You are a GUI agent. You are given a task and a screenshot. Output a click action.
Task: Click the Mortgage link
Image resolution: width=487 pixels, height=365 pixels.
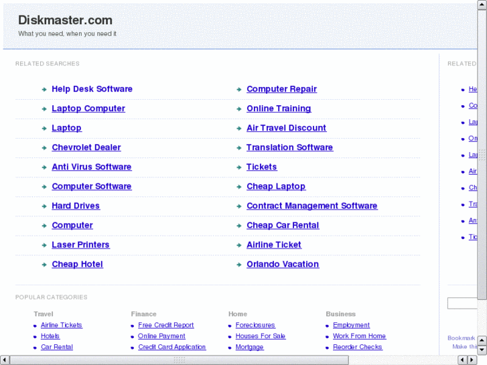tap(249, 347)
